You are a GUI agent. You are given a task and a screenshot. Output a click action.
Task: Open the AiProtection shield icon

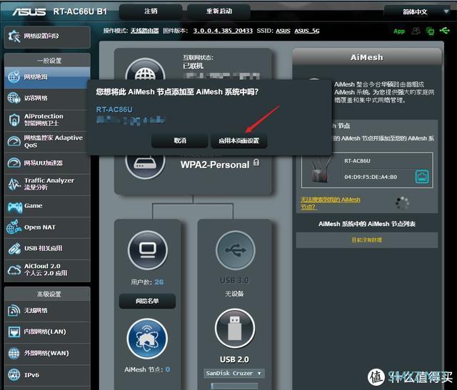point(14,120)
